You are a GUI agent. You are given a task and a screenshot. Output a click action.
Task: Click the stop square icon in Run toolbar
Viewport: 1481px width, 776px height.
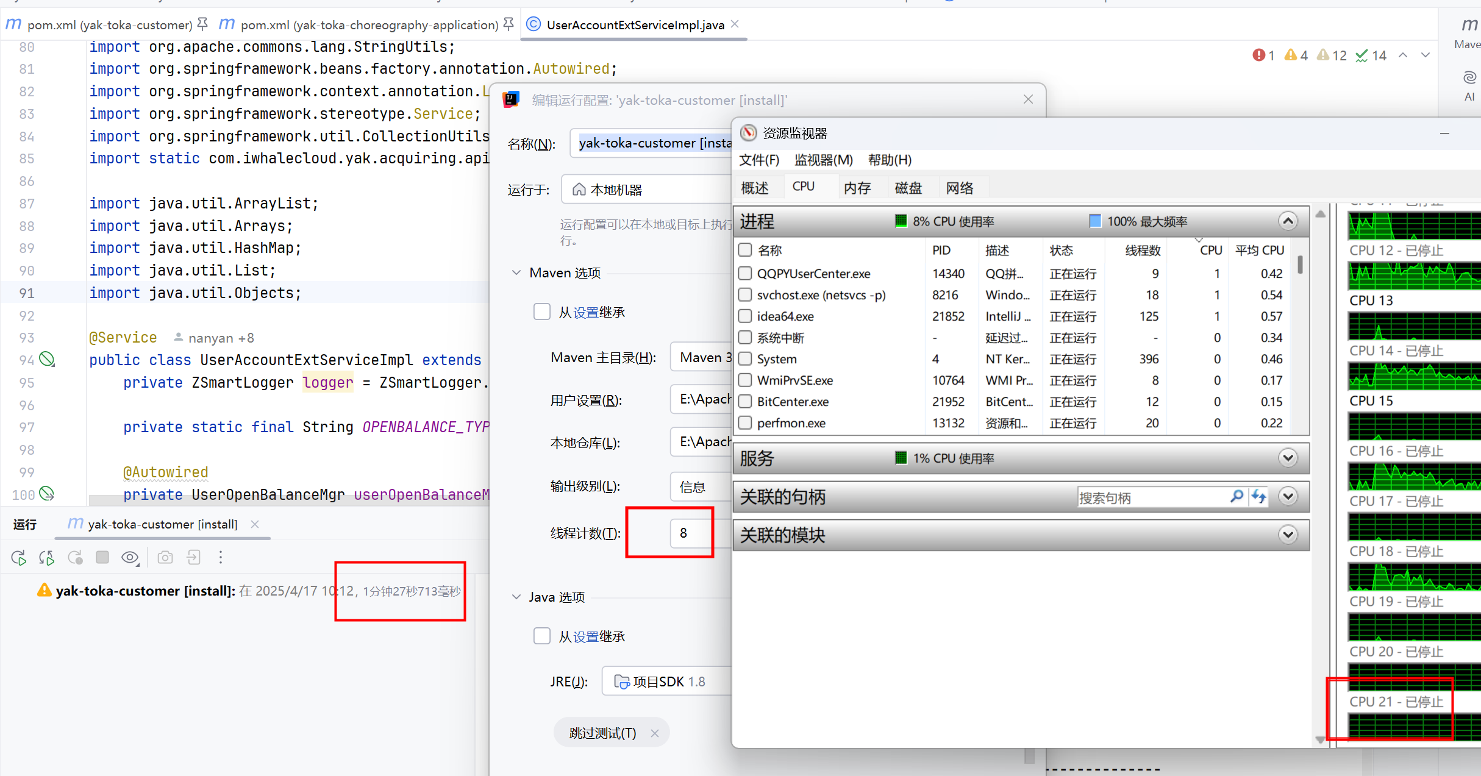[102, 557]
